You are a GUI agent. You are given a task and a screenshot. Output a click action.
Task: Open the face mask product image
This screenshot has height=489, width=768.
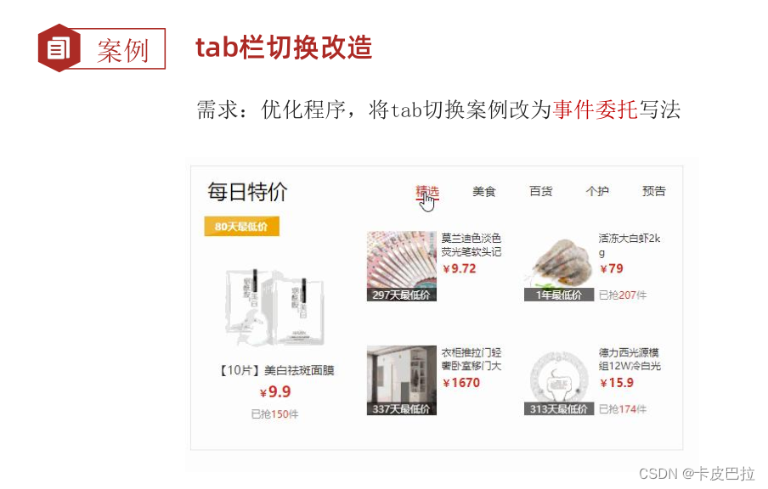click(x=274, y=307)
